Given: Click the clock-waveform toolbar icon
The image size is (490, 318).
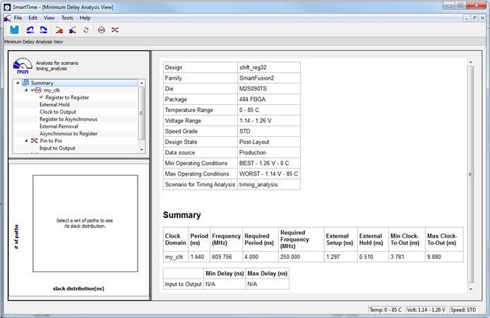Looking at the screenshot, I should coord(101,30).
